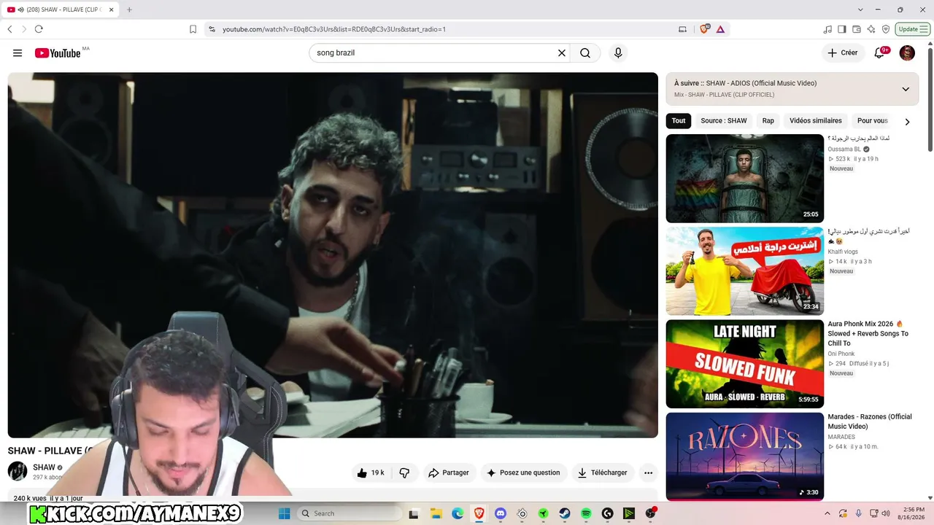Open the account avatar menu
Viewport: 934px width, 525px height.
pyautogui.click(x=907, y=53)
